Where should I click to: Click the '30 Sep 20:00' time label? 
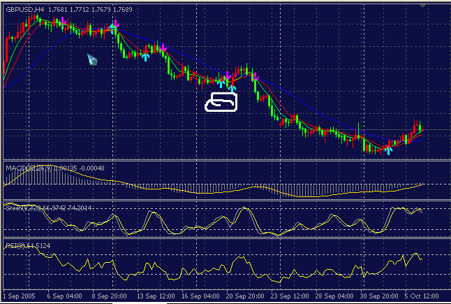379,296
